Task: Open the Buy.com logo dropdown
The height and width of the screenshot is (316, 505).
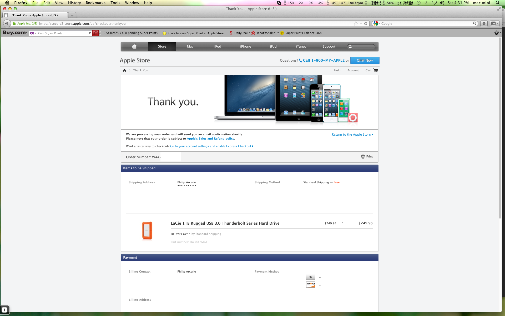Action: click(x=15, y=33)
